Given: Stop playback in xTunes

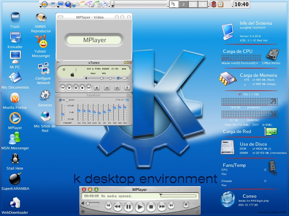Looking at the screenshot, I should [82, 88].
